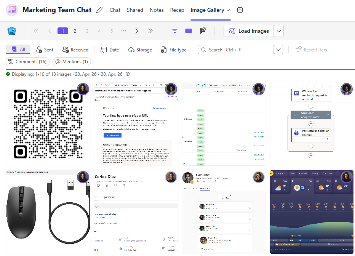Click sender avatar on QR code image
The width and height of the screenshot is (355, 256).
[83, 89]
